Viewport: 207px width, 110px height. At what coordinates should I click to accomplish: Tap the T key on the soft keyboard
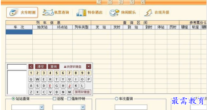57,79
